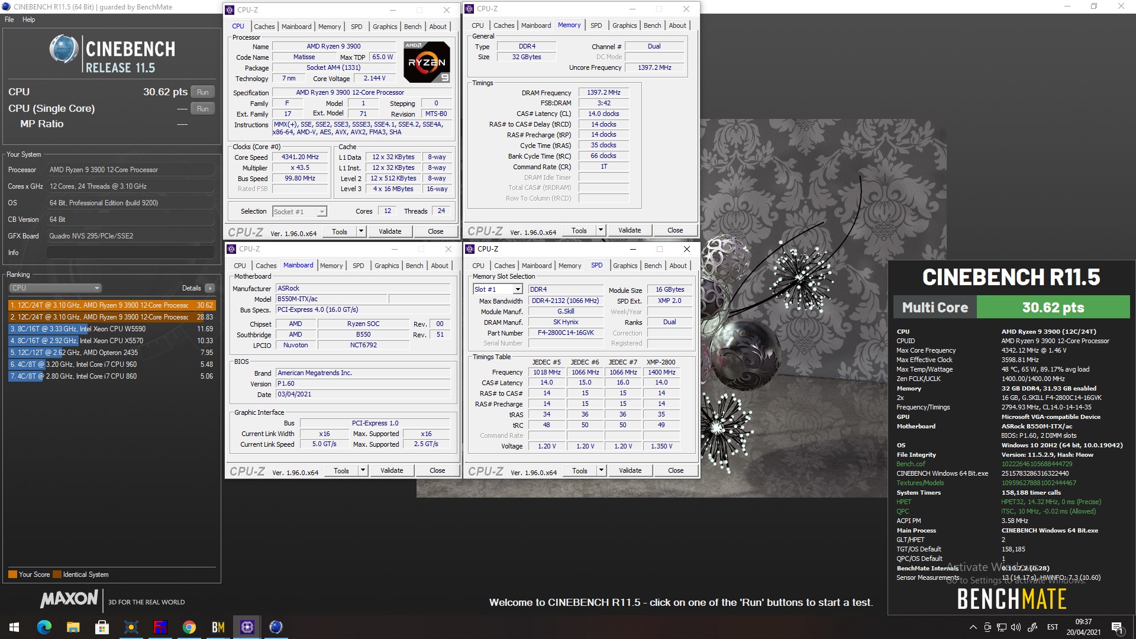Viewport: 1136px width, 639px height.
Task: Click the CPU-Z Mainboard window title icon
Action: coord(231,249)
